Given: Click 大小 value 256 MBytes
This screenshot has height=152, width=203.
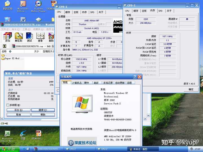Looking at the screenshot, I should point(146,23).
